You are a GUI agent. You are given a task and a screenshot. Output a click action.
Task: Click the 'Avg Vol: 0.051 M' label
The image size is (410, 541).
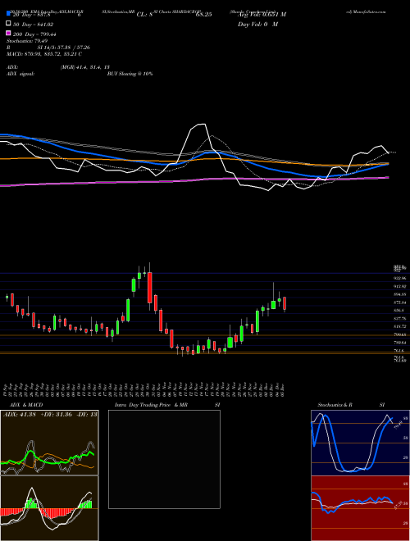point(262,15)
